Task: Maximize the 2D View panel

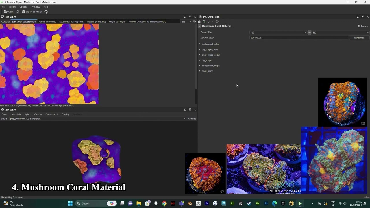Action: point(190,17)
